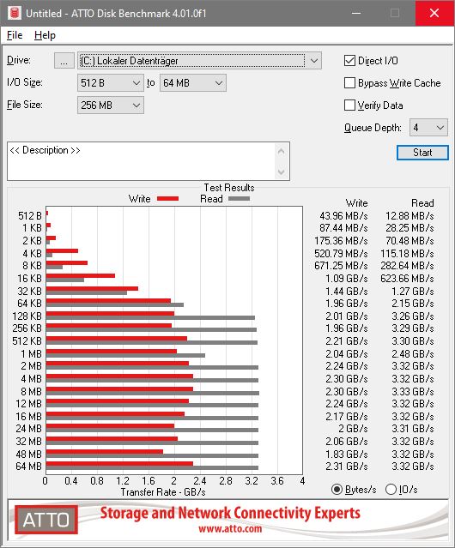Click the ATTO logo in the banner
This screenshot has height=548, width=455.
point(46,520)
